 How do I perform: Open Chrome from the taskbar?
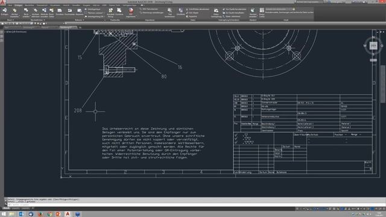tap(49, 214)
